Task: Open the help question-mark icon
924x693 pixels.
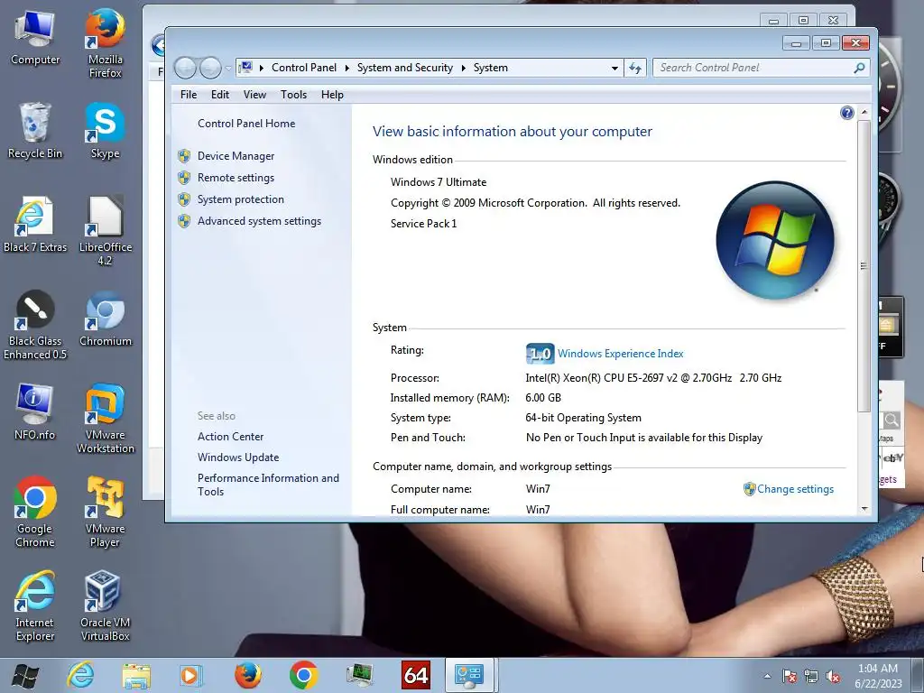Action: coord(846,113)
